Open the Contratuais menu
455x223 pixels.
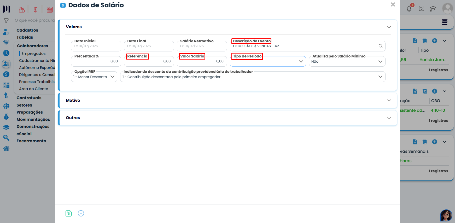coord(29,98)
